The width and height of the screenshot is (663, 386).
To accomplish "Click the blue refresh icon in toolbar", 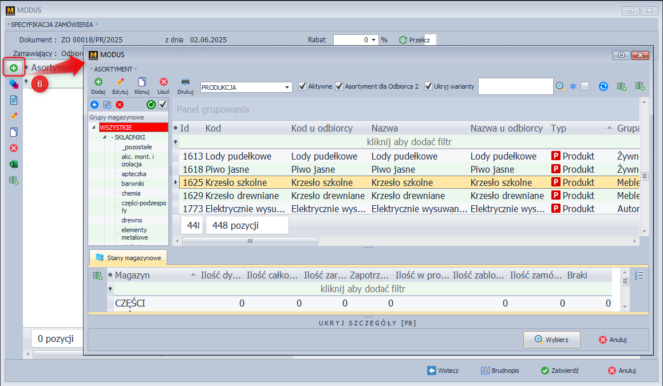I will coord(603,86).
